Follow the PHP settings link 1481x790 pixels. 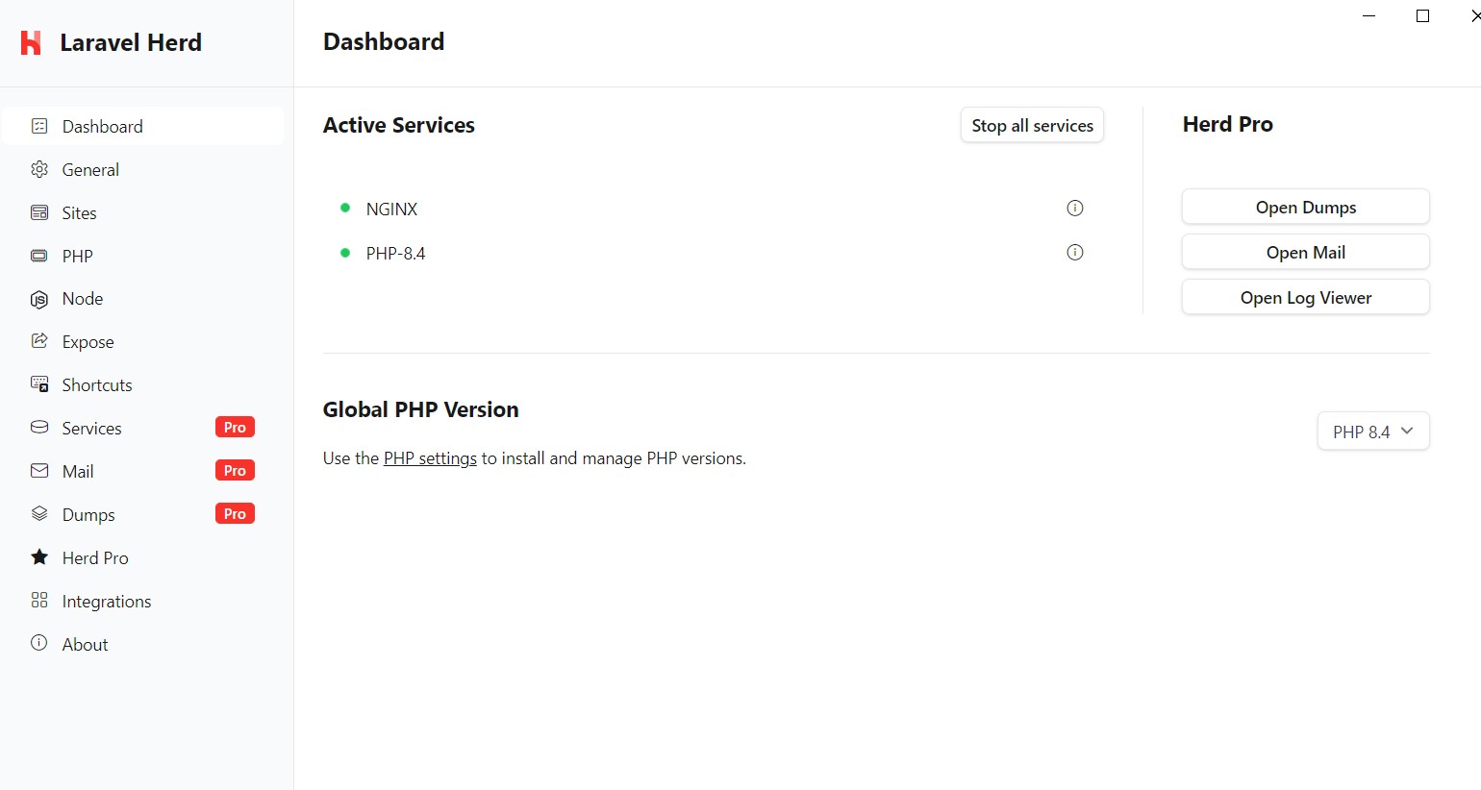click(x=430, y=458)
